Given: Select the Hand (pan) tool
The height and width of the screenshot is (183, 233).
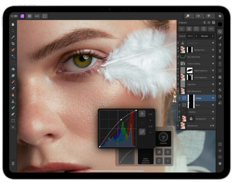Looking at the screenshot, I should pyautogui.click(x=13, y=24).
